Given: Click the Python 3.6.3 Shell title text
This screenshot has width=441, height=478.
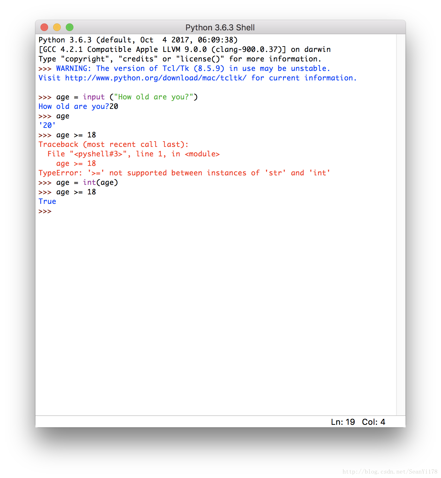Looking at the screenshot, I should pyautogui.click(x=220, y=28).
